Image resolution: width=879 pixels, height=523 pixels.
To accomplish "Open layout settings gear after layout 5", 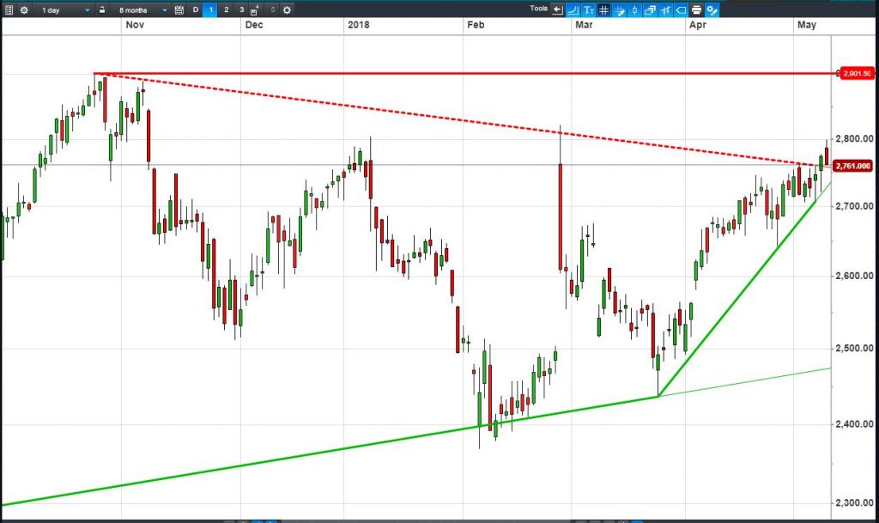I will 287,10.
